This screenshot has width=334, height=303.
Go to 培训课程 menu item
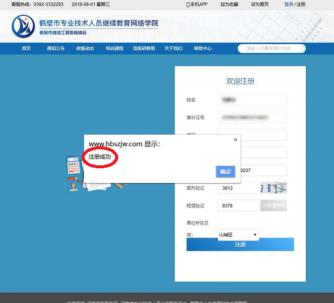[x=115, y=48]
